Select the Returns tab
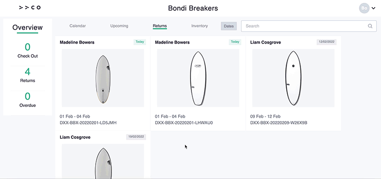Image resolution: width=381 pixels, height=179 pixels. point(160,26)
